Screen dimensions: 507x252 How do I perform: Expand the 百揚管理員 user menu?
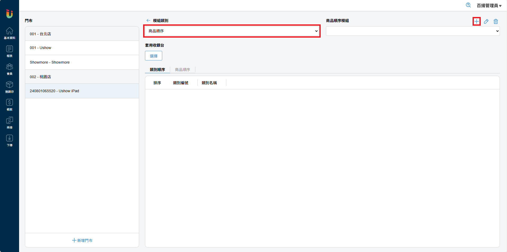coord(489,6)
